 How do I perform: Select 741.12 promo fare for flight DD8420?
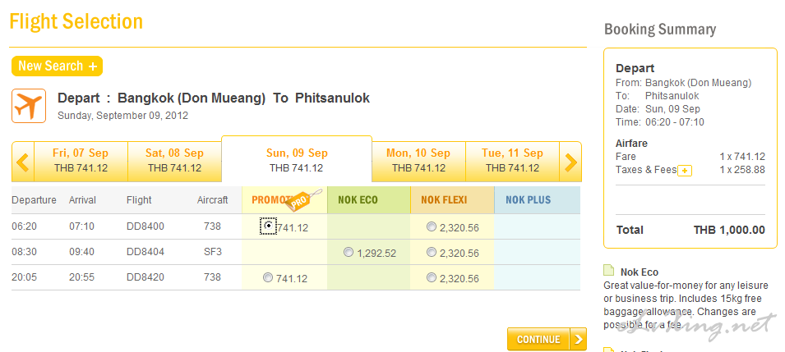click(x=268, y=278)
